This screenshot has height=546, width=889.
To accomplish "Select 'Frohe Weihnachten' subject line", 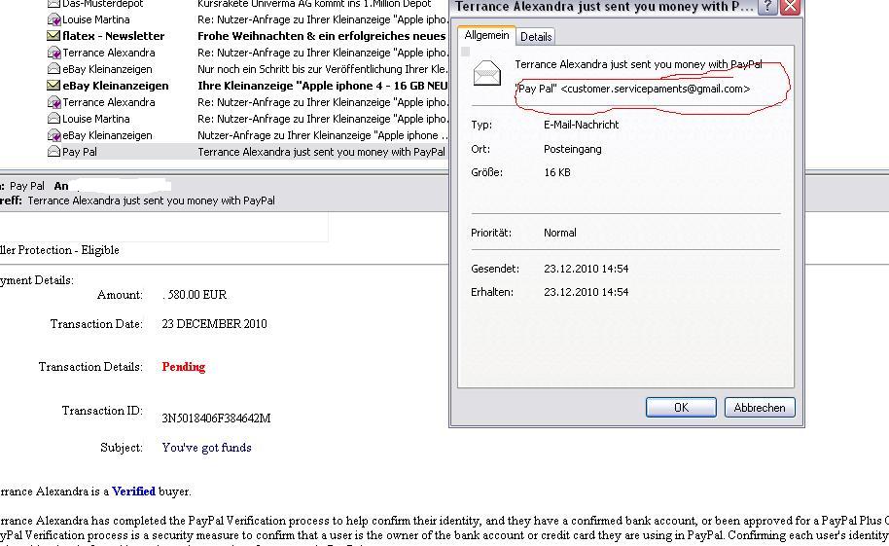I will coord(322,36).
